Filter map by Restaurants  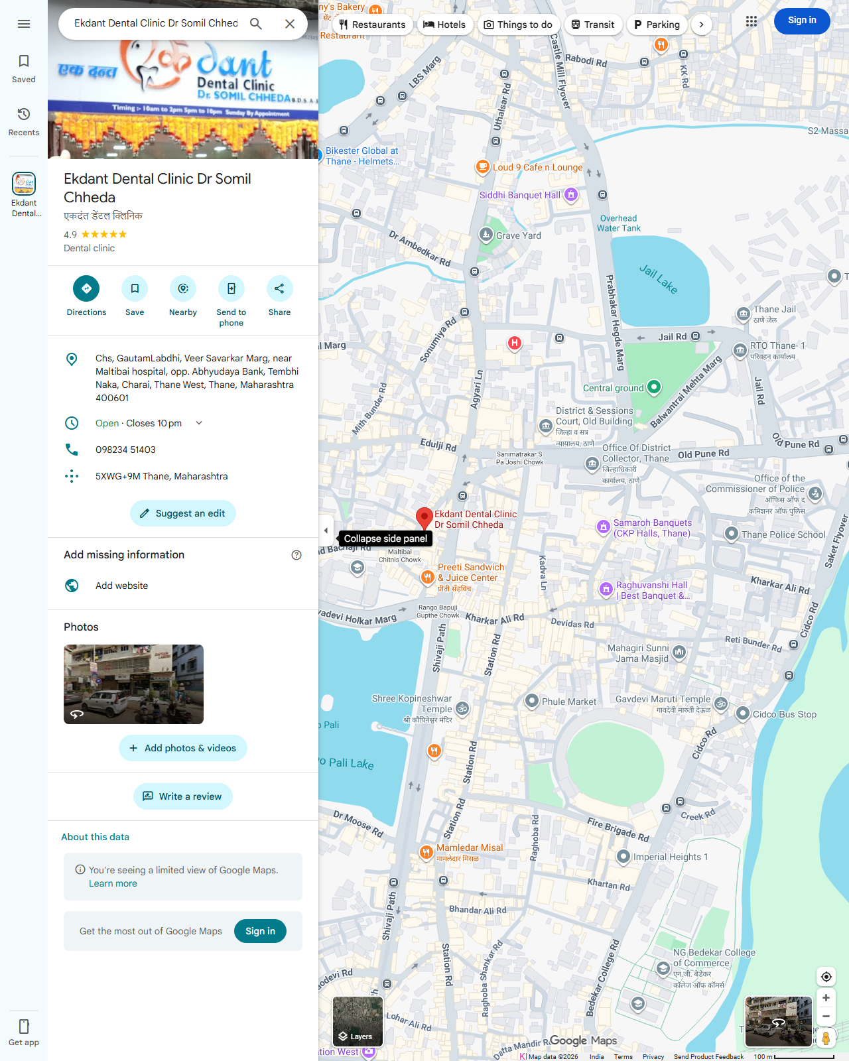(372, 25)
